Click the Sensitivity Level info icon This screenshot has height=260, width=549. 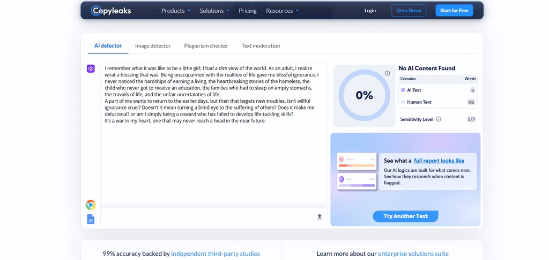tap(439, 119)
